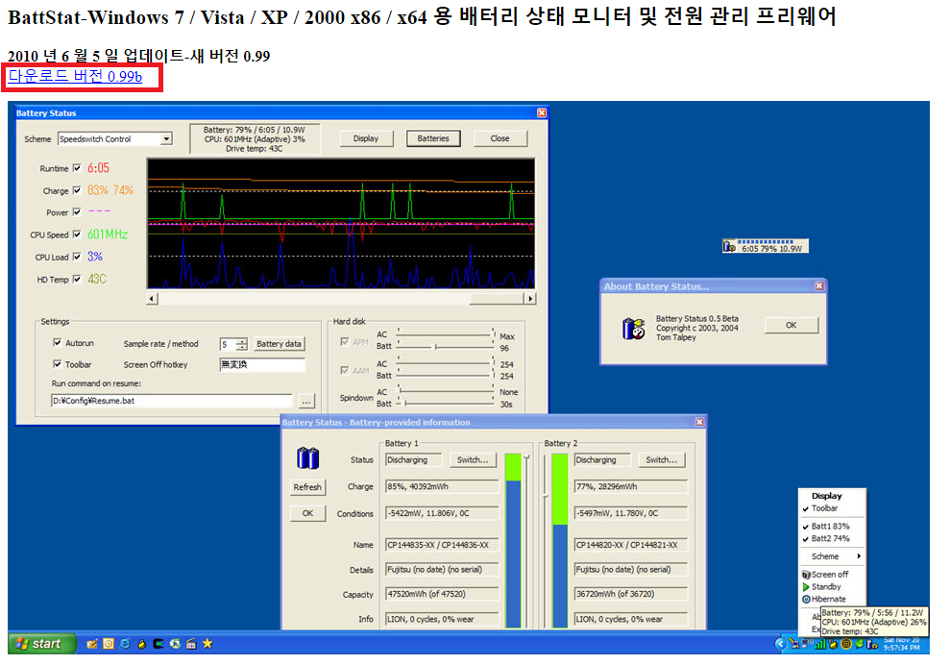951x665 pixels.
Task: Click the Screen off monitor icon
Action: click(x=807, y=574)
